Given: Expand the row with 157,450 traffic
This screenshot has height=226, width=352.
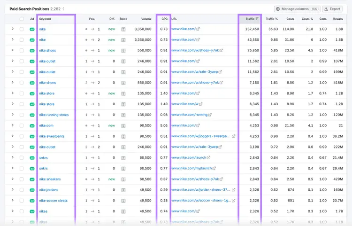Looking at the screenshot, I should tap(13, 29).
